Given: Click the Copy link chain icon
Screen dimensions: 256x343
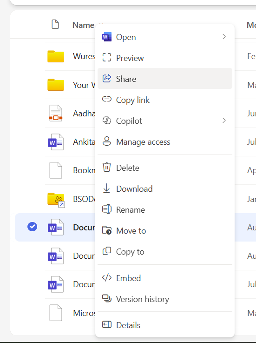Looking at the screenshot, I should [x=107, y=99].
